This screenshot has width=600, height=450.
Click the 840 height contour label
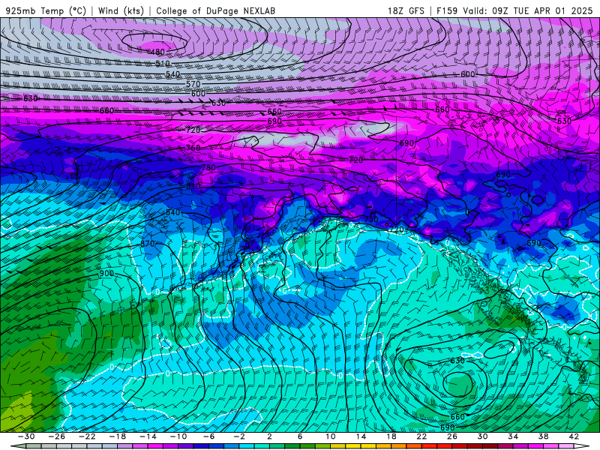tap(172, 212)
